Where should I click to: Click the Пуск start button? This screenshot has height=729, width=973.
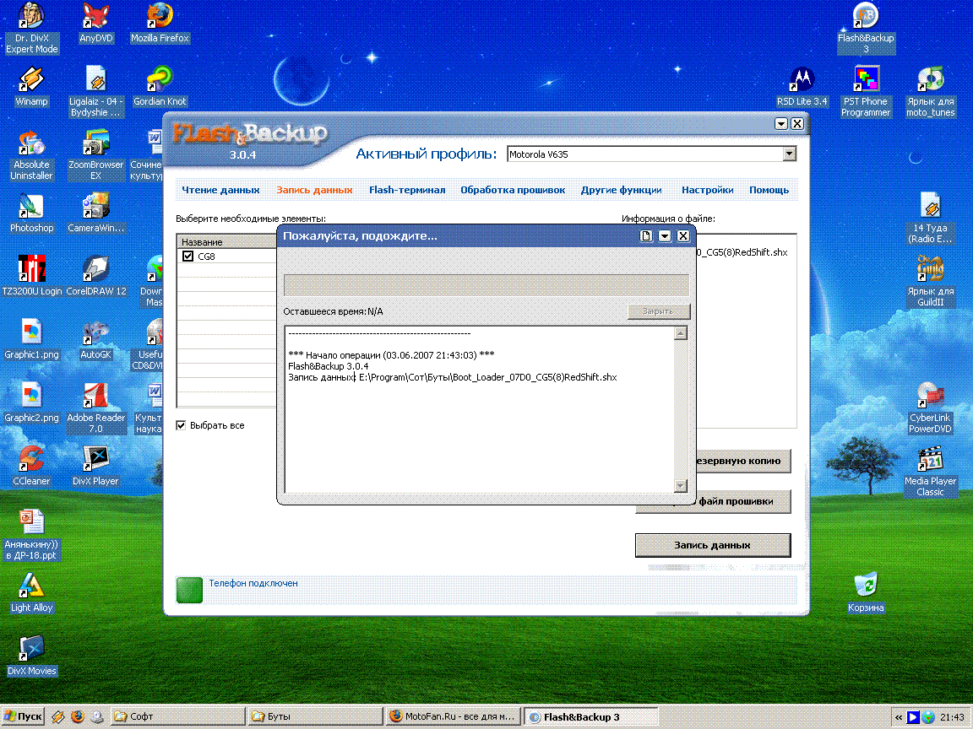(24, 716)
